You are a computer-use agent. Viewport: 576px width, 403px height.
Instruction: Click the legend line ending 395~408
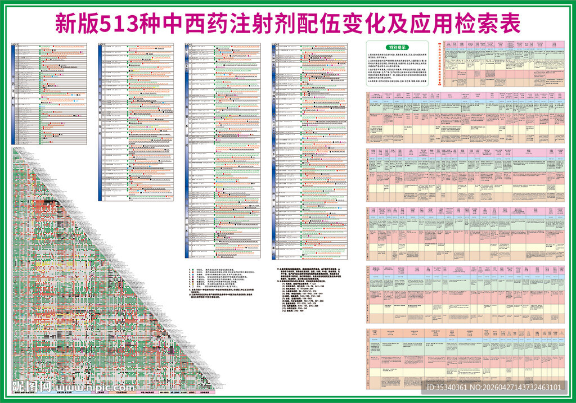pyautogui.click(x=293, y=311)
